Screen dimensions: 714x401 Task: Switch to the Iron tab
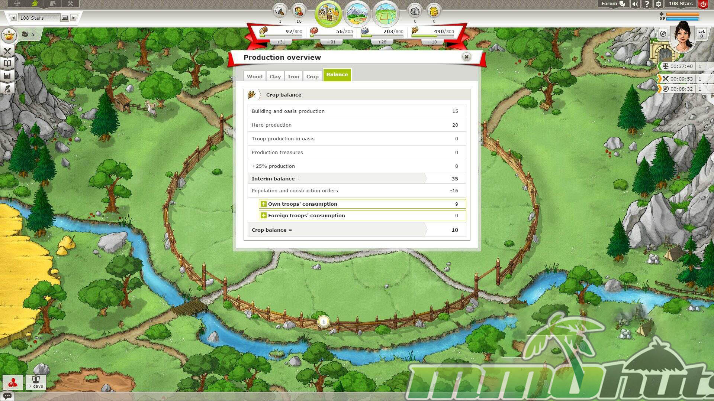[x=293, y=76]
